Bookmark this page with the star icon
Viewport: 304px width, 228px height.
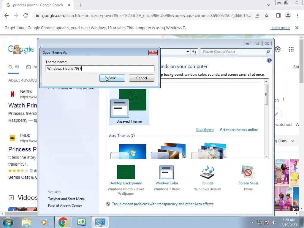tap(267, 15)
